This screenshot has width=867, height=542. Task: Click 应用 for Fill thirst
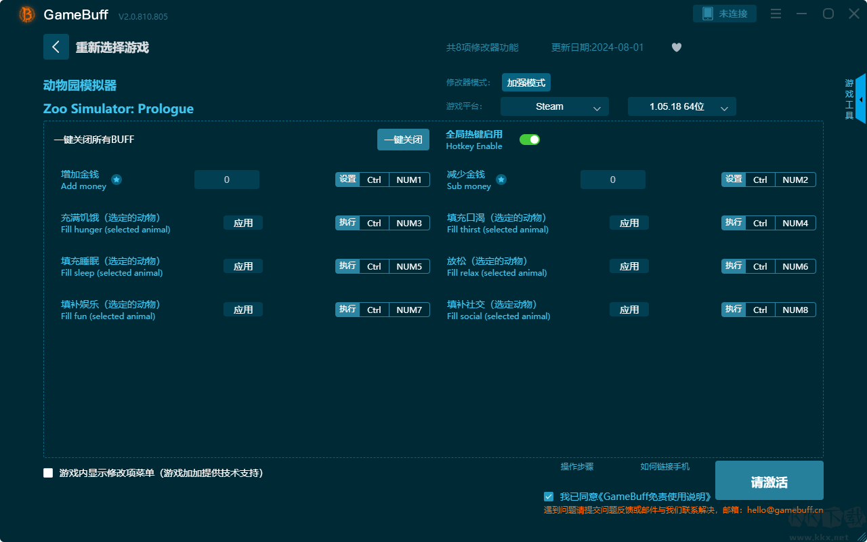point(629,223)
